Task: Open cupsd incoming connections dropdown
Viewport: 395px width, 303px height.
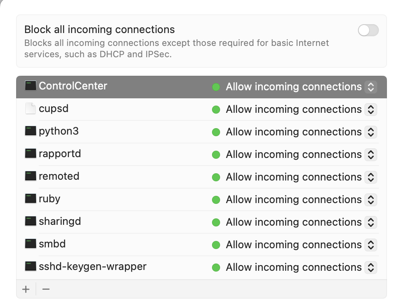Action: [x=370, y=109]
